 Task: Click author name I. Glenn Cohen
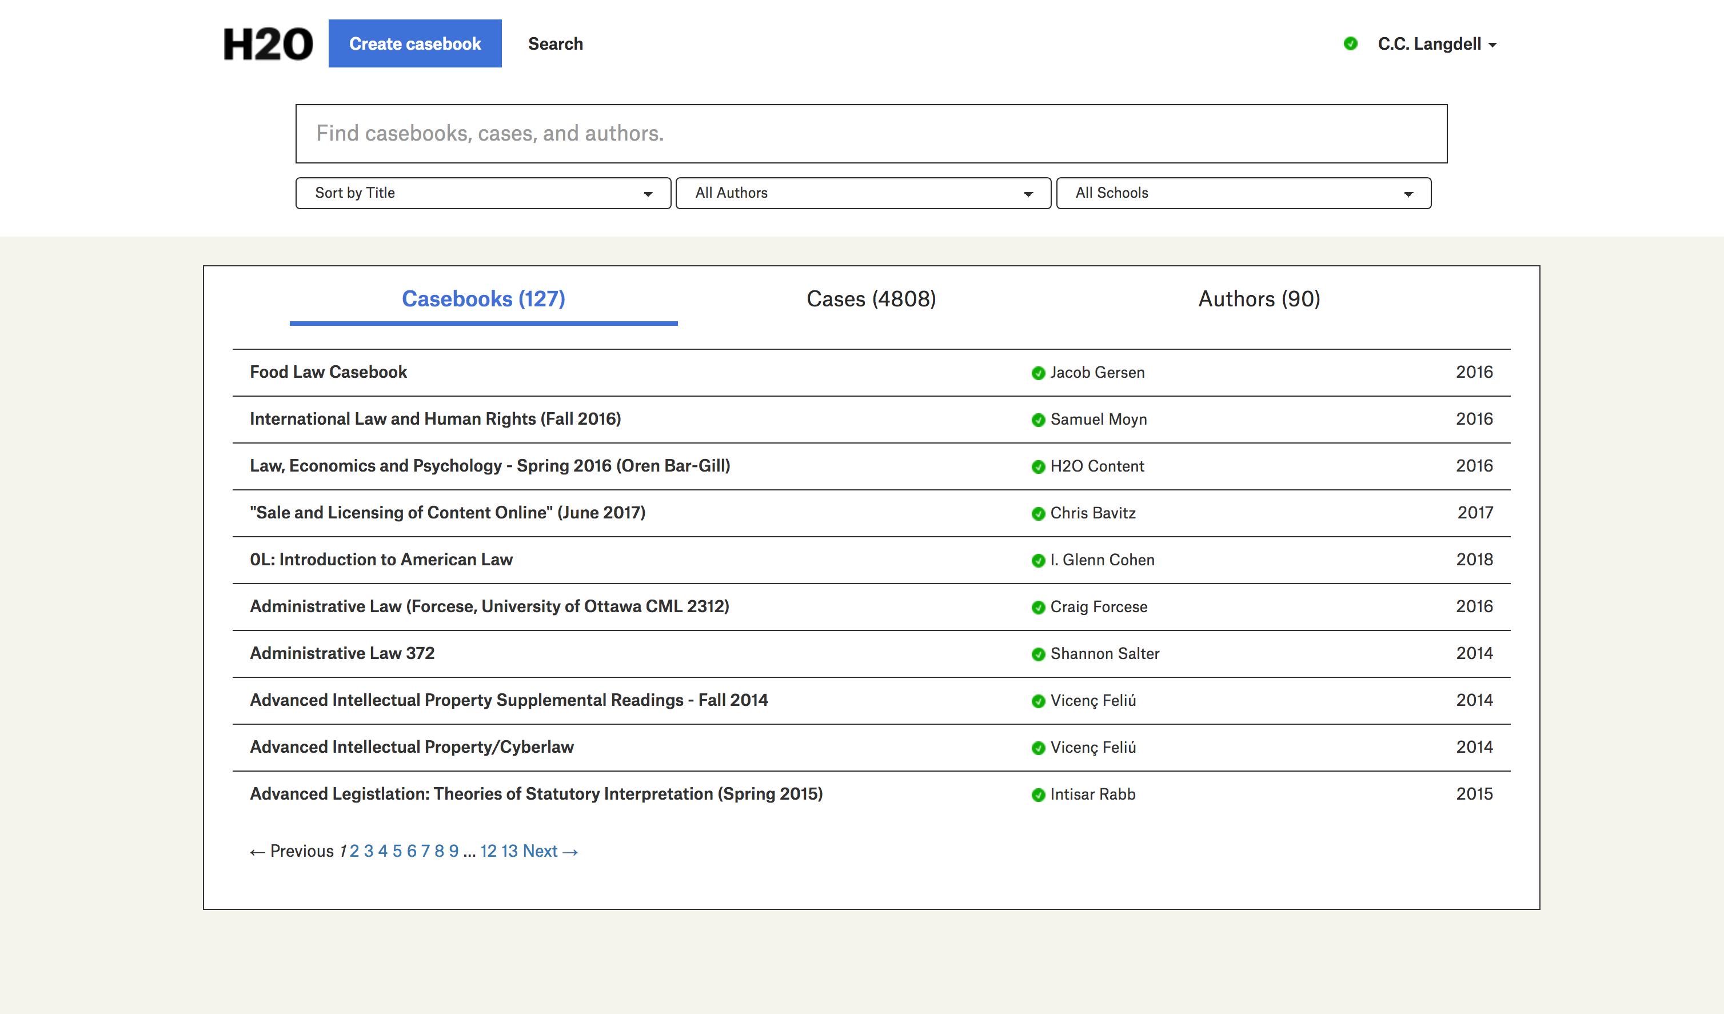click(x=1102, y=560)
